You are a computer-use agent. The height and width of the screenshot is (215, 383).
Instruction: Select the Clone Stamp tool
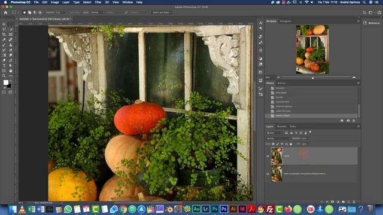coord(11,45)
